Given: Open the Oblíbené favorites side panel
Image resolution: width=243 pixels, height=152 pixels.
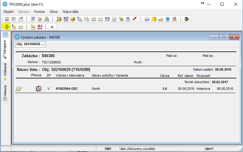Looking at the screenshot, I should 5,72.
